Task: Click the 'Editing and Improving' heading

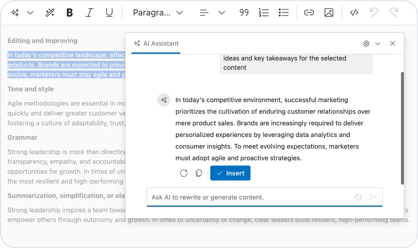Action: (x=43, y=41)
